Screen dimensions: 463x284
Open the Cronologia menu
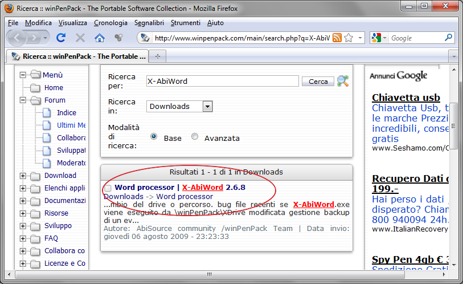point(110,23)
